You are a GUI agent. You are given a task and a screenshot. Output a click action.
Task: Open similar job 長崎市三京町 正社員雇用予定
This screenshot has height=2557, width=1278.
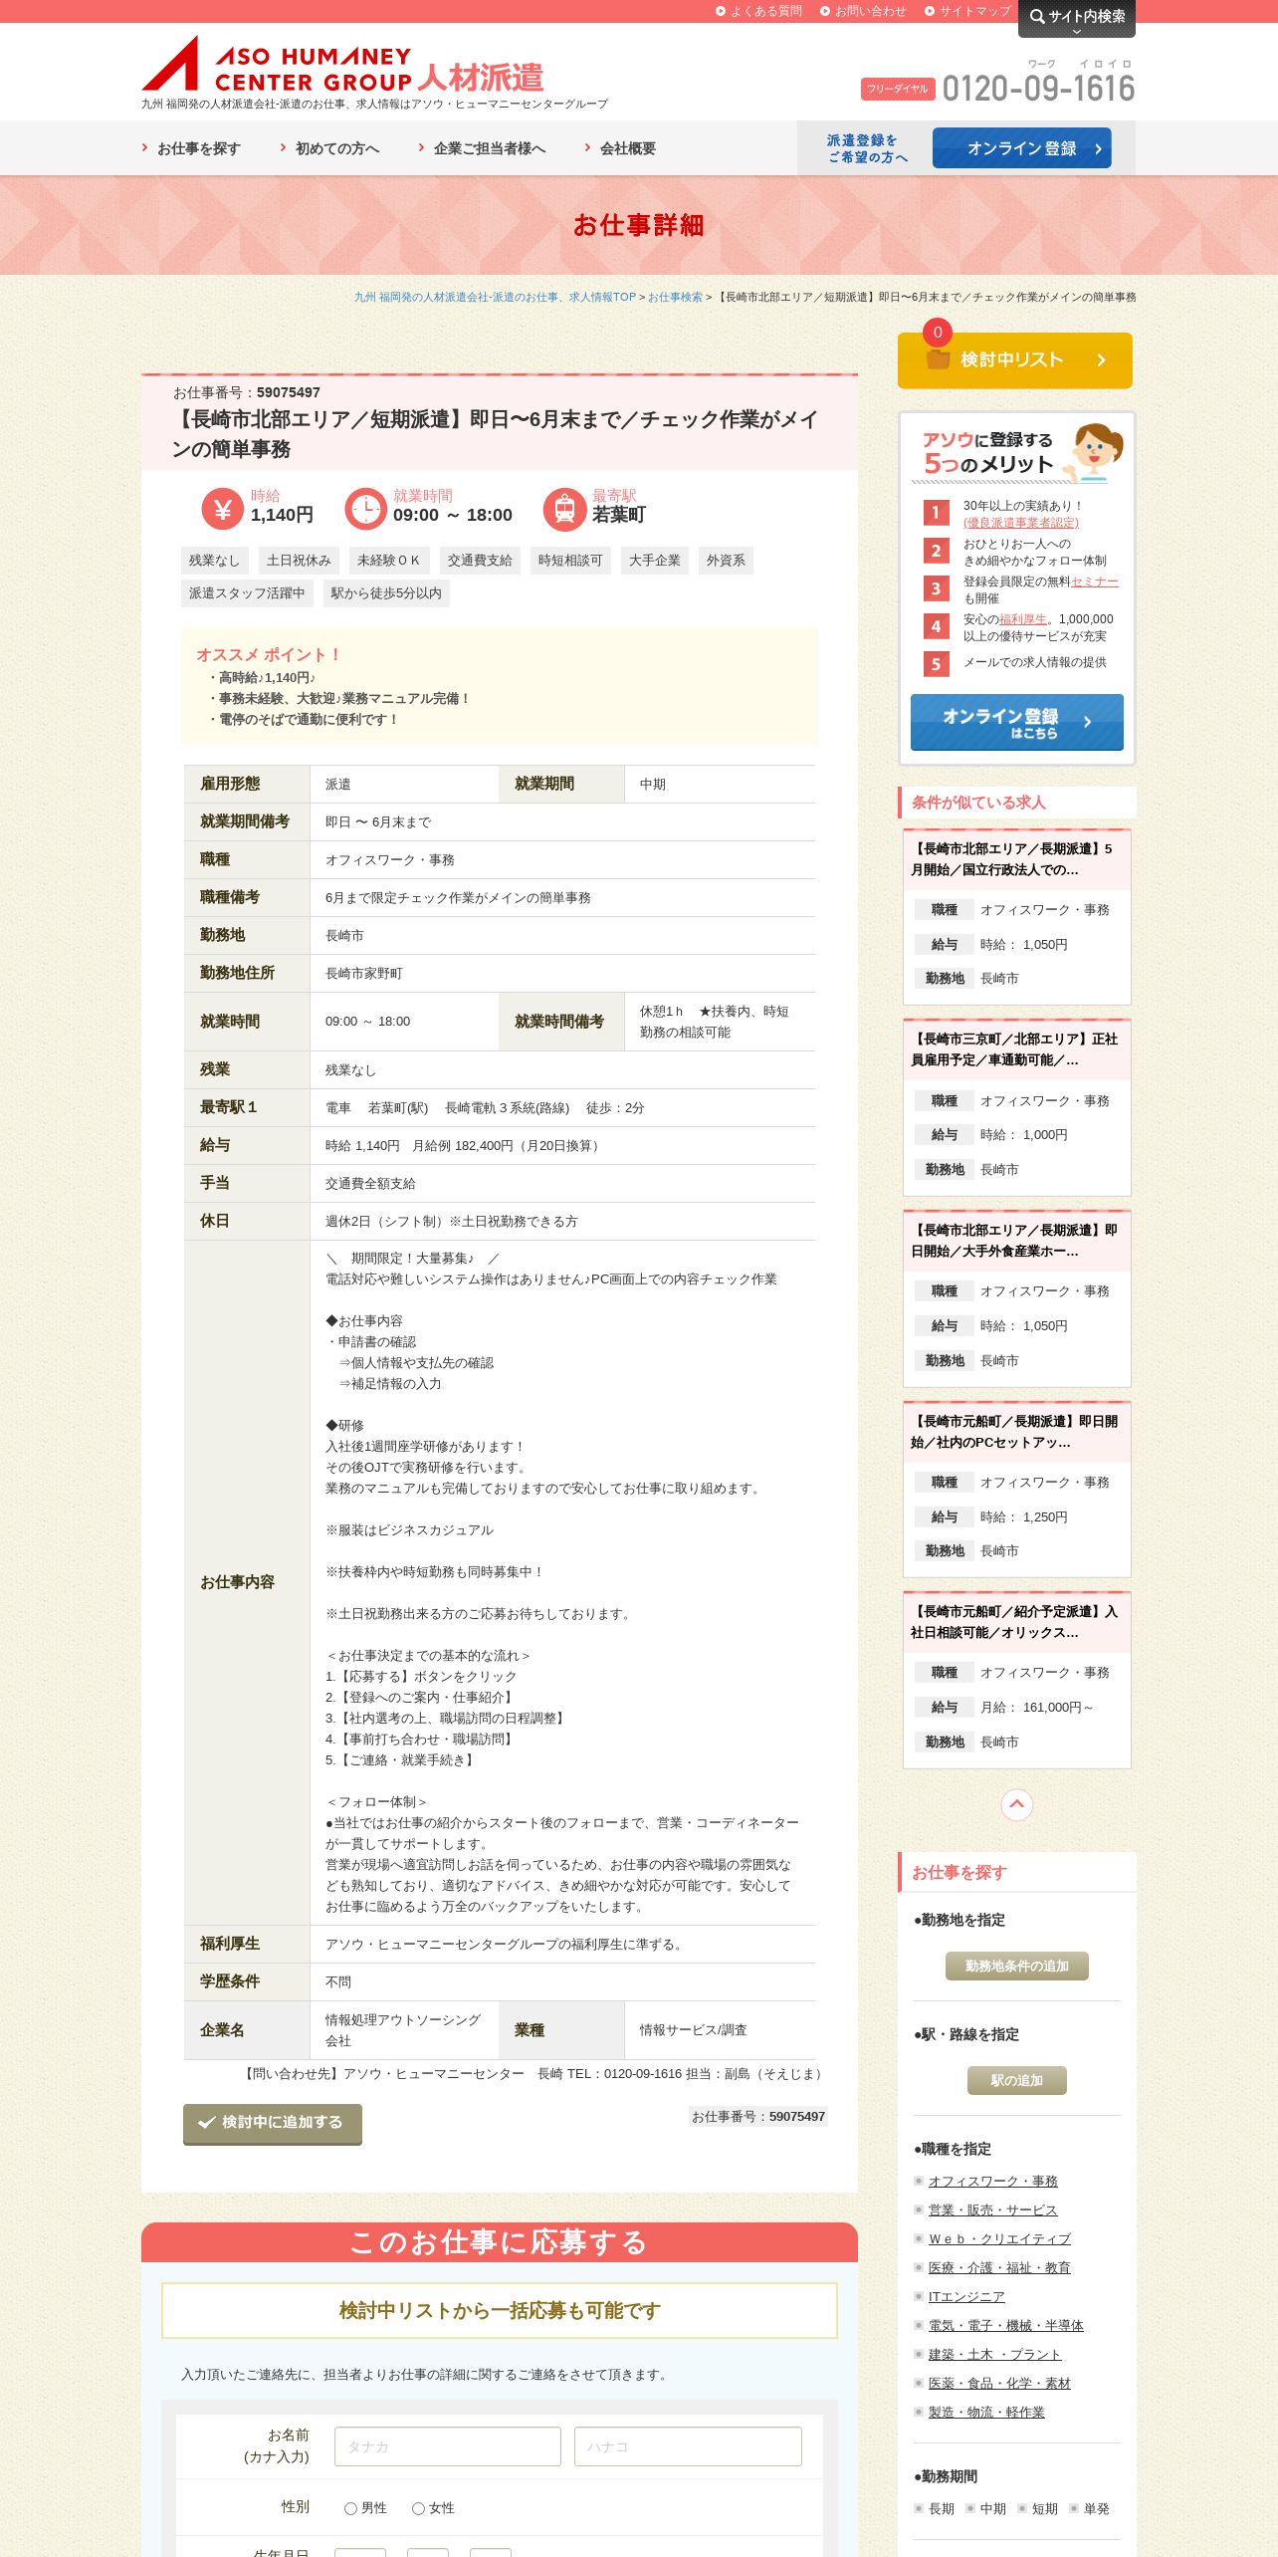coord(1015,1049)
